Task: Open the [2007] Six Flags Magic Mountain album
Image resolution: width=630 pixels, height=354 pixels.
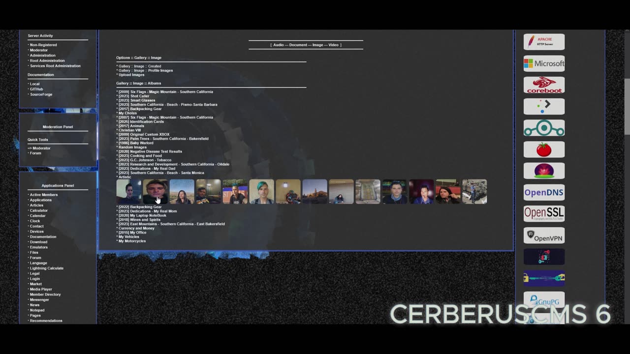Action: (166, 118)
